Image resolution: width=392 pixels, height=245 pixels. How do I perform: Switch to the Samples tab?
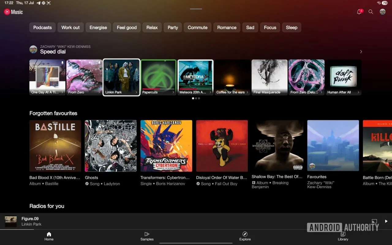[147, 237]
